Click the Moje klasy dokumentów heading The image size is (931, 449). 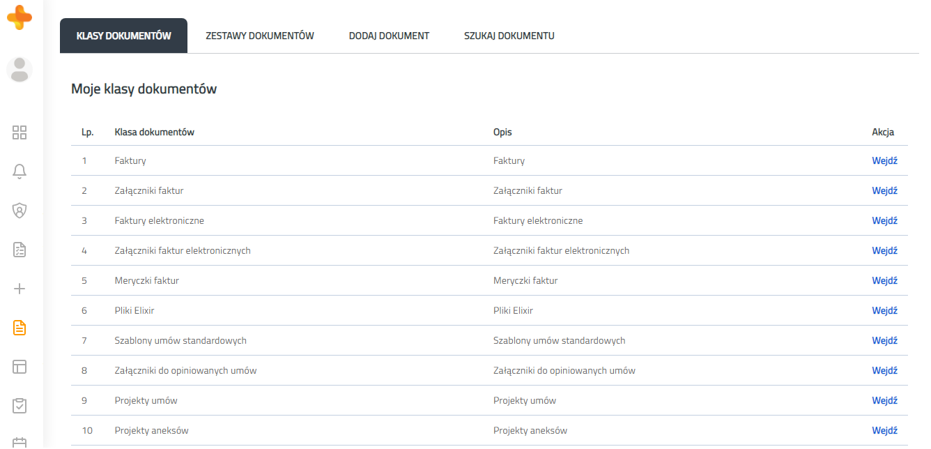(x=144, y=89)
